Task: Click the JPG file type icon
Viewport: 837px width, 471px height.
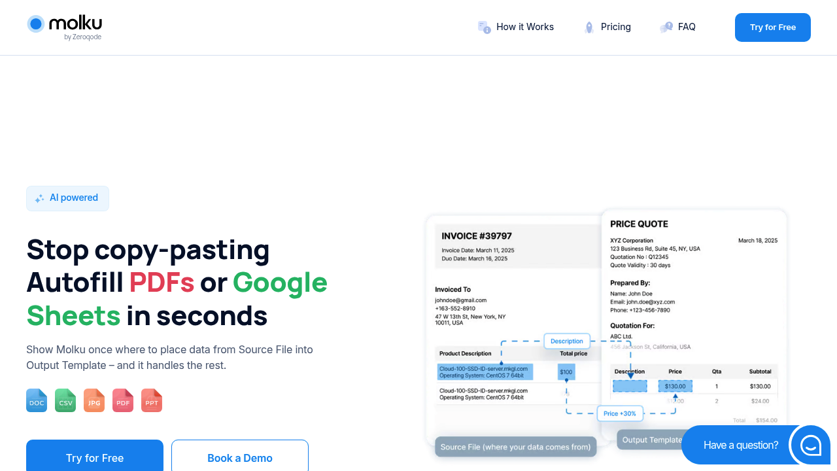Action: click(94, 400)
